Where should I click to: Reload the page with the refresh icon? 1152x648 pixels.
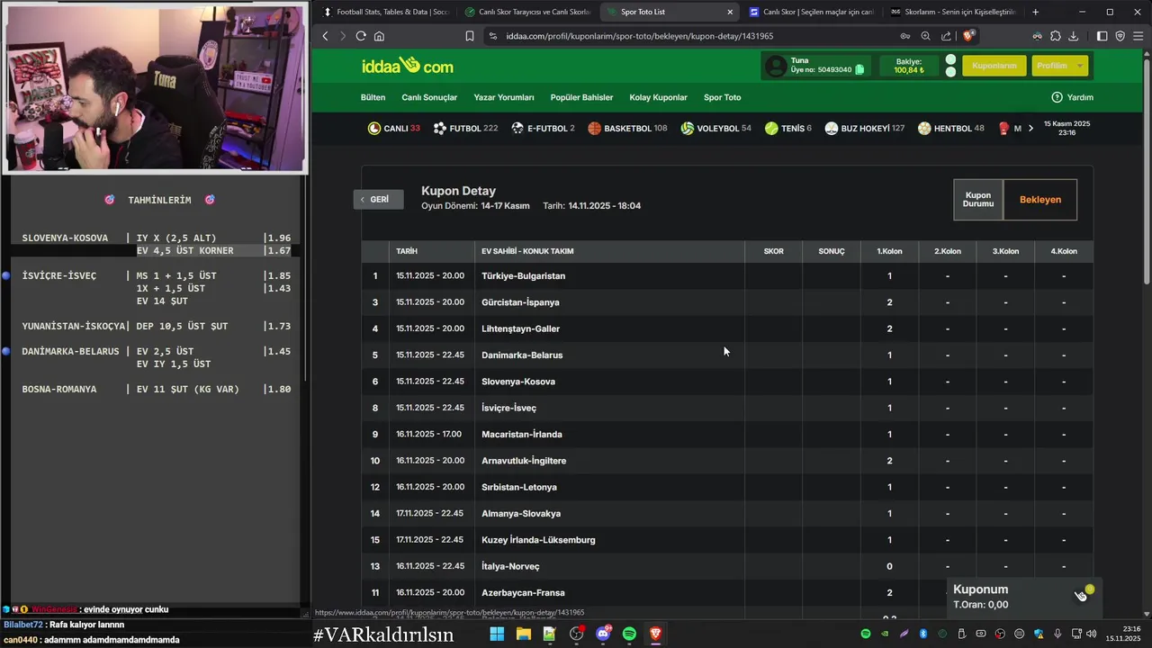[x=361, y=36]
